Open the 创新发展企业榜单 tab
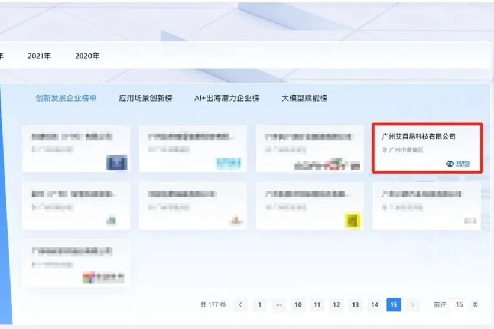494x329 pixels. pyautogui.click(x=66, y=98)
